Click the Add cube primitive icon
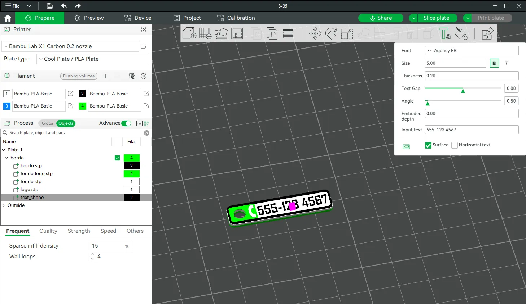The height and width of the screenshot is (304, 526). click(x=189, y=33)
